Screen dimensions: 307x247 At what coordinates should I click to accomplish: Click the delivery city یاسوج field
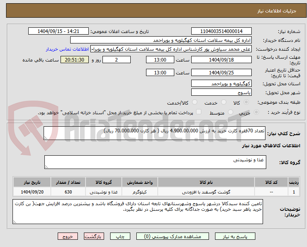point(221,93)
